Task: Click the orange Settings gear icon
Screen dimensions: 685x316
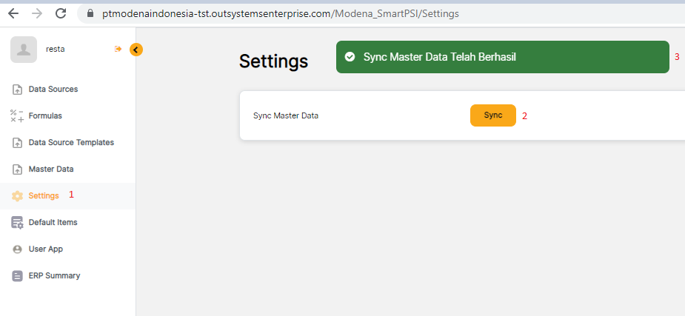Action: pos(17,196)
